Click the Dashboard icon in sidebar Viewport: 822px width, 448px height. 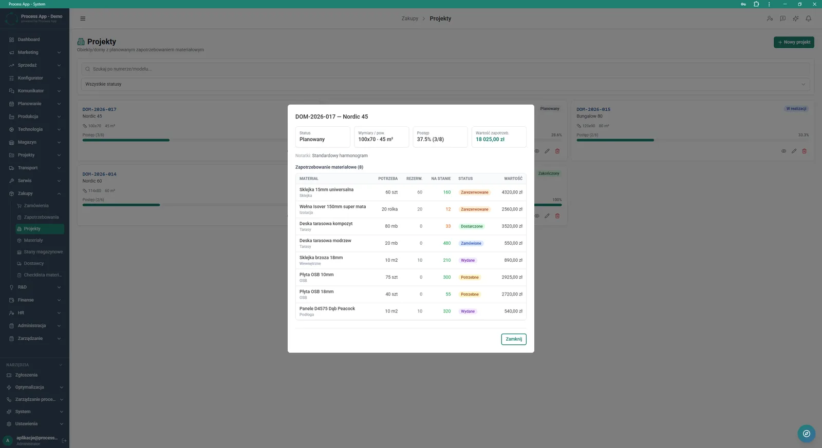[11, 40]
